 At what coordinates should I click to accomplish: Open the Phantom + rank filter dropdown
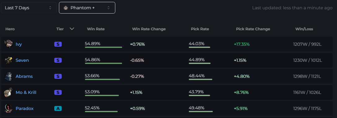tap(87, 8)
